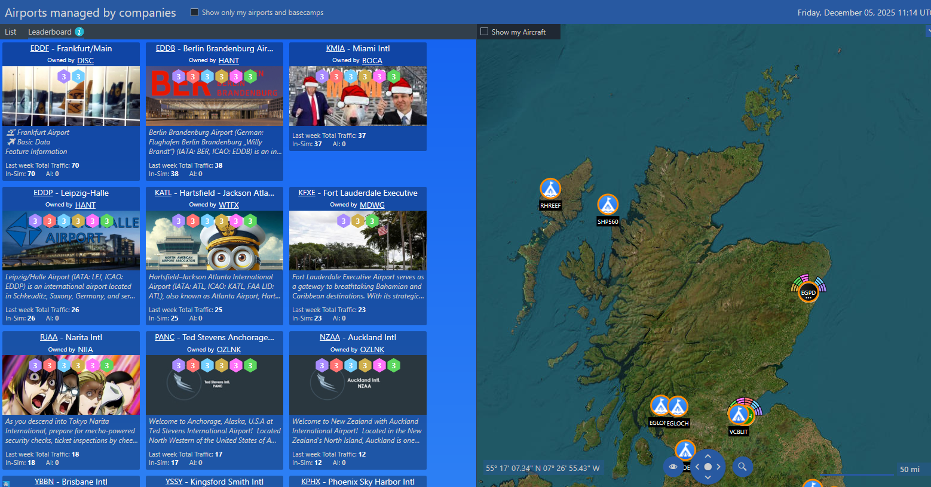Recenter map using the center dot
Image resolution: width=931 pixels, height=487 pixels.
[x=708, y=467]
